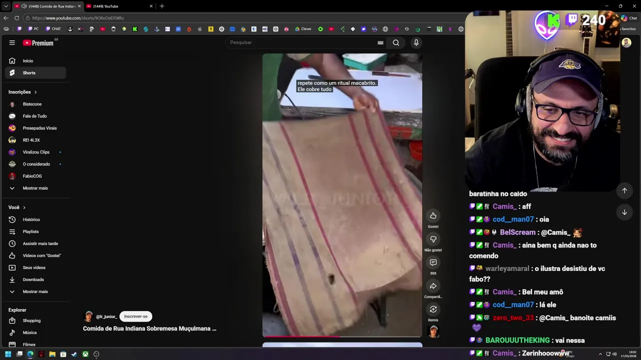Open Assistir mais tarde list
The image size is (641, 360).
[x=35, y=243]
